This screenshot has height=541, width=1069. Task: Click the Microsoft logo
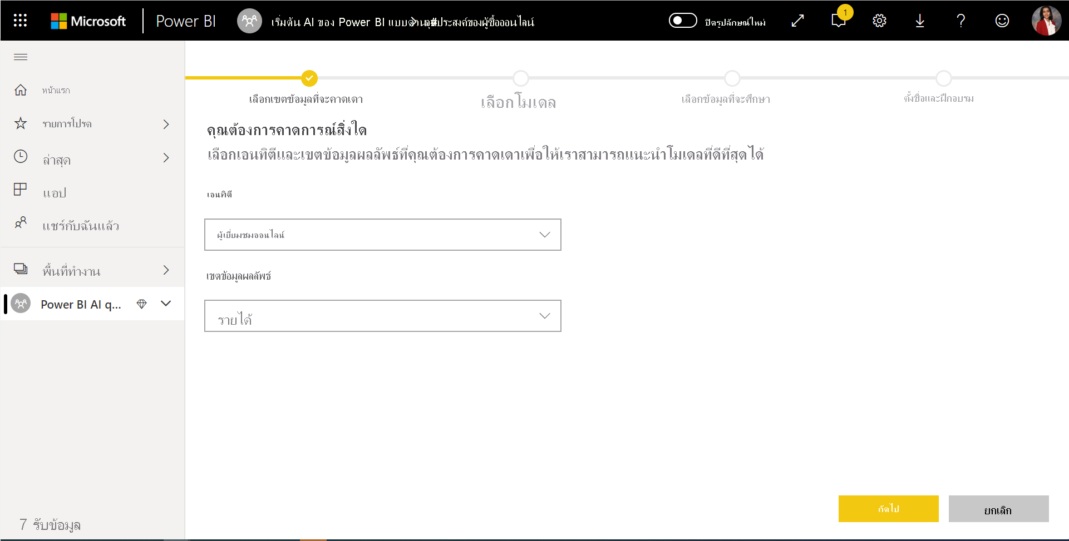coord(88,21)
